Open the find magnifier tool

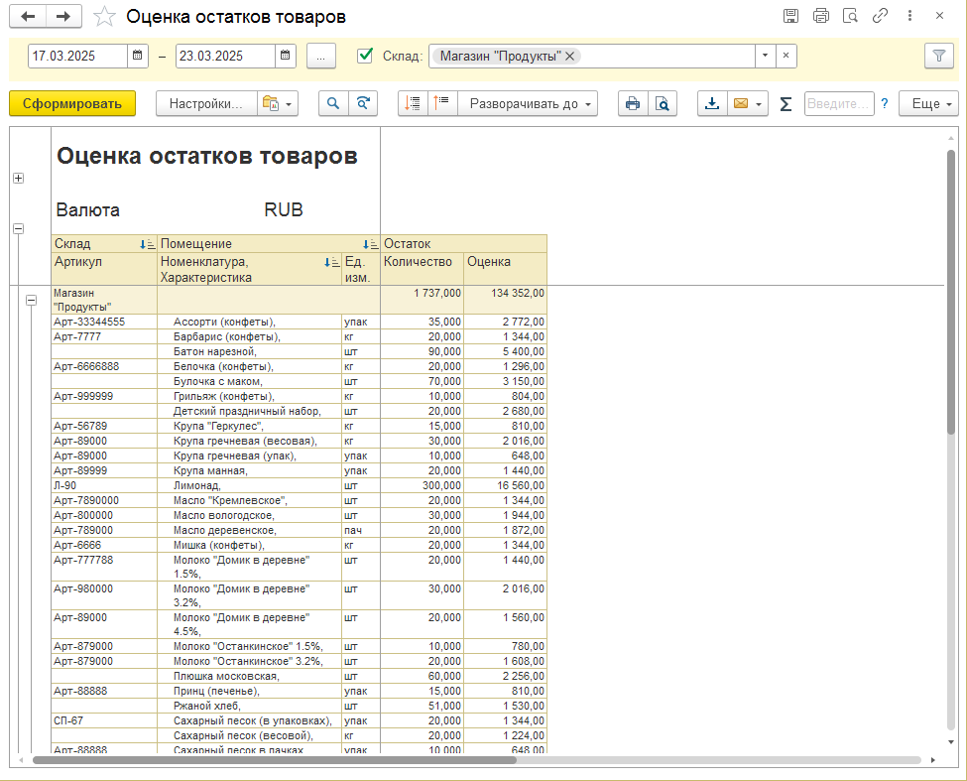click(333, 103)
